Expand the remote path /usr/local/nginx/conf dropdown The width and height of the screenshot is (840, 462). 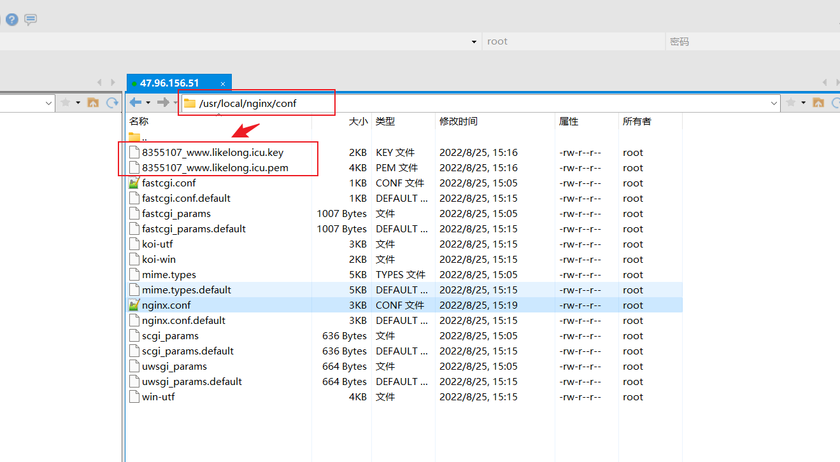click(x=774, y=103)
